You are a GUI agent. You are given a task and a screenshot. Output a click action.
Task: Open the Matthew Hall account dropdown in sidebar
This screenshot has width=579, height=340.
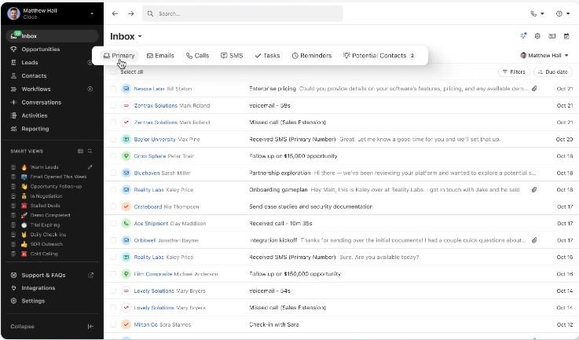pyautogui.click(x=92, y=13)
